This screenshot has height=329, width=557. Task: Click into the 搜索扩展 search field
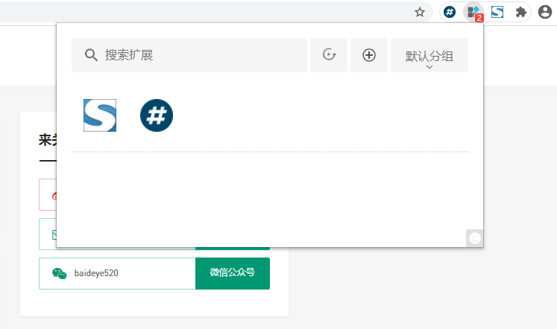tap(189, 55)
